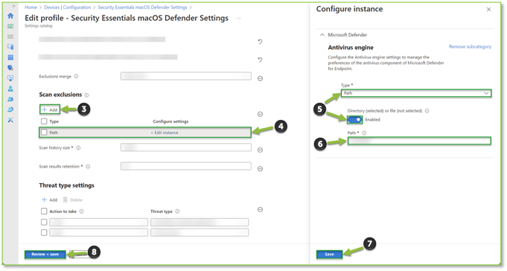Remove Threat type settings with minus icon
507x271 pixels.
[260, 209]
